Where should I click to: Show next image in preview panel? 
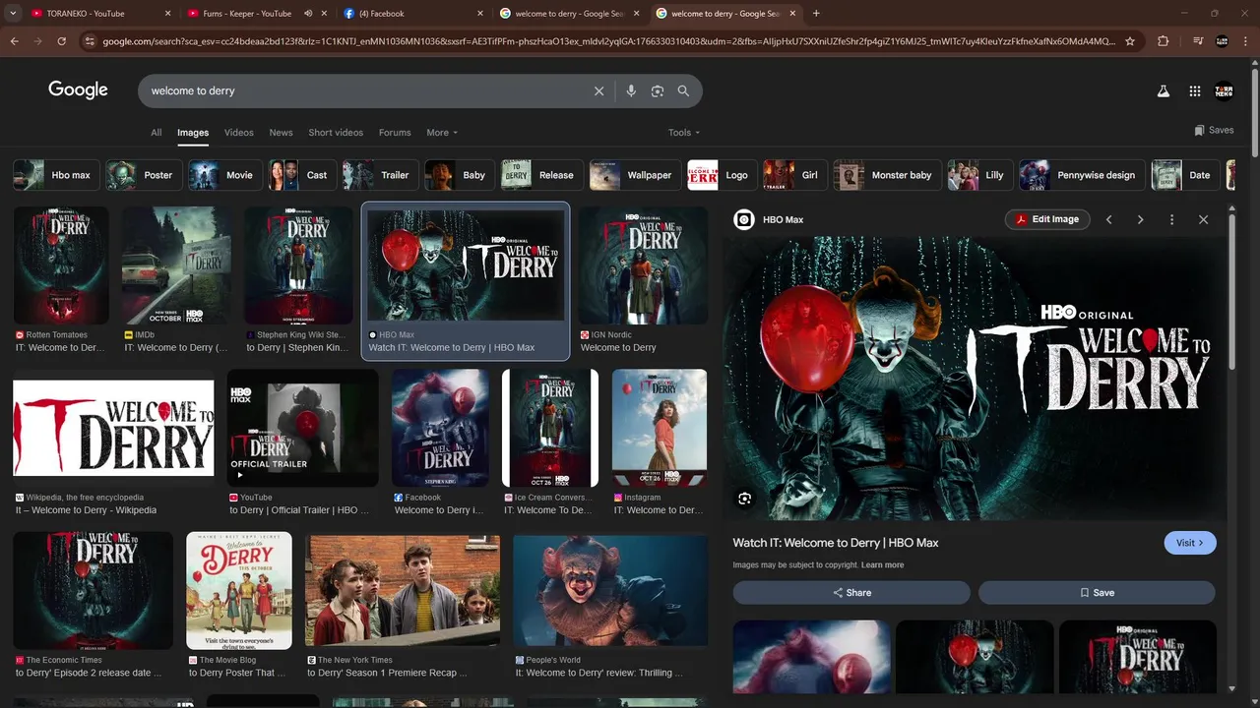pos(1140,219)
